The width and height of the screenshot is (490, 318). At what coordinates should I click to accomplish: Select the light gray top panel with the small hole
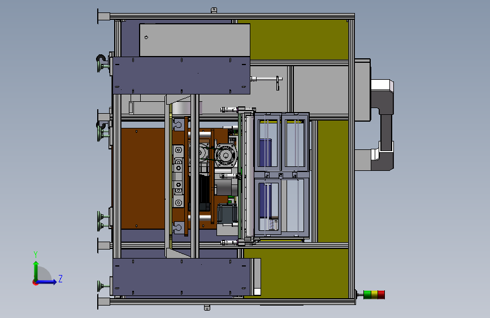194,40
